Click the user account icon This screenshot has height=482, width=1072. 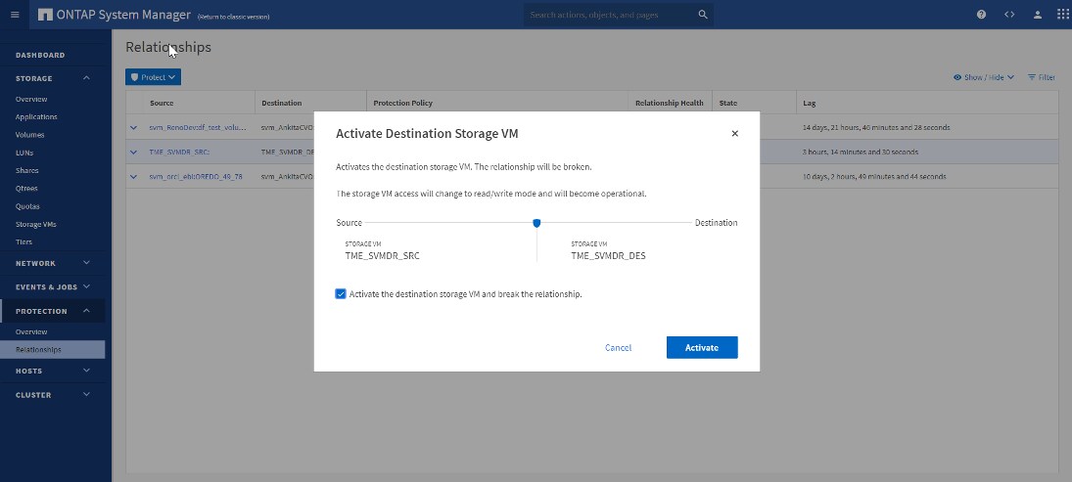(1037, 15)
